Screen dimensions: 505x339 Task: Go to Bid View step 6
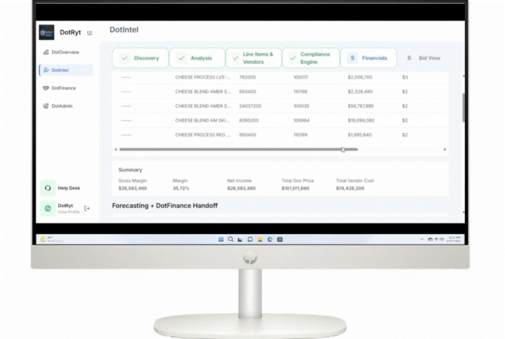[424, 58]
